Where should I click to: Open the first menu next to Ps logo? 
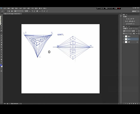(5, 8)
